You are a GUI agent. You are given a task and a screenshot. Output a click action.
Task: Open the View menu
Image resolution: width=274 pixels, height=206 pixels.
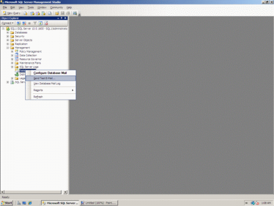coord(21,8)
